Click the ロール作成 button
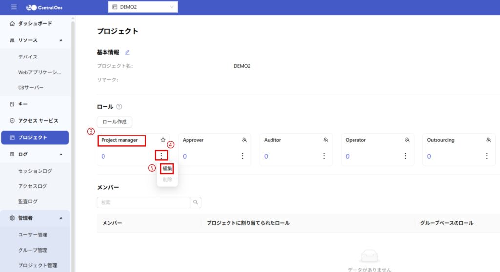Image resolution: width=500 pixels, height=272 pixels. [114, 122]
